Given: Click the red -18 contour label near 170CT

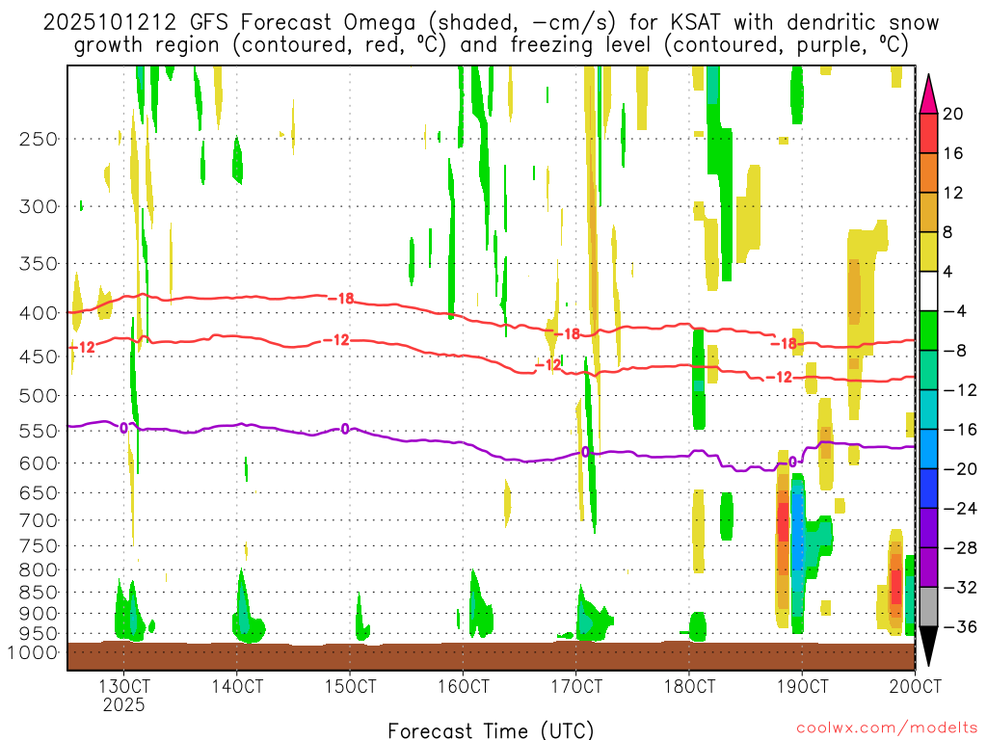Looking at the screenshot, I should click(x=567, y=333).
